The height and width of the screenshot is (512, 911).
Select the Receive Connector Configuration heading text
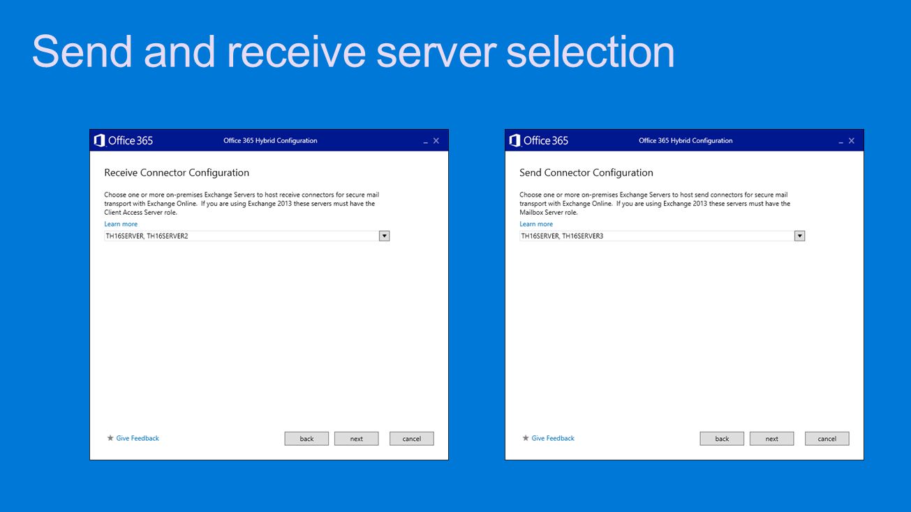coord(177,172)
